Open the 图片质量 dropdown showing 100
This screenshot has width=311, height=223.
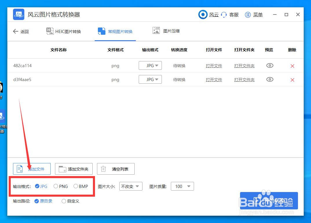(x=182, y=186)
